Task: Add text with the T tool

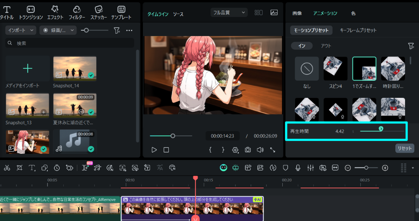Action: pos(32,168)
